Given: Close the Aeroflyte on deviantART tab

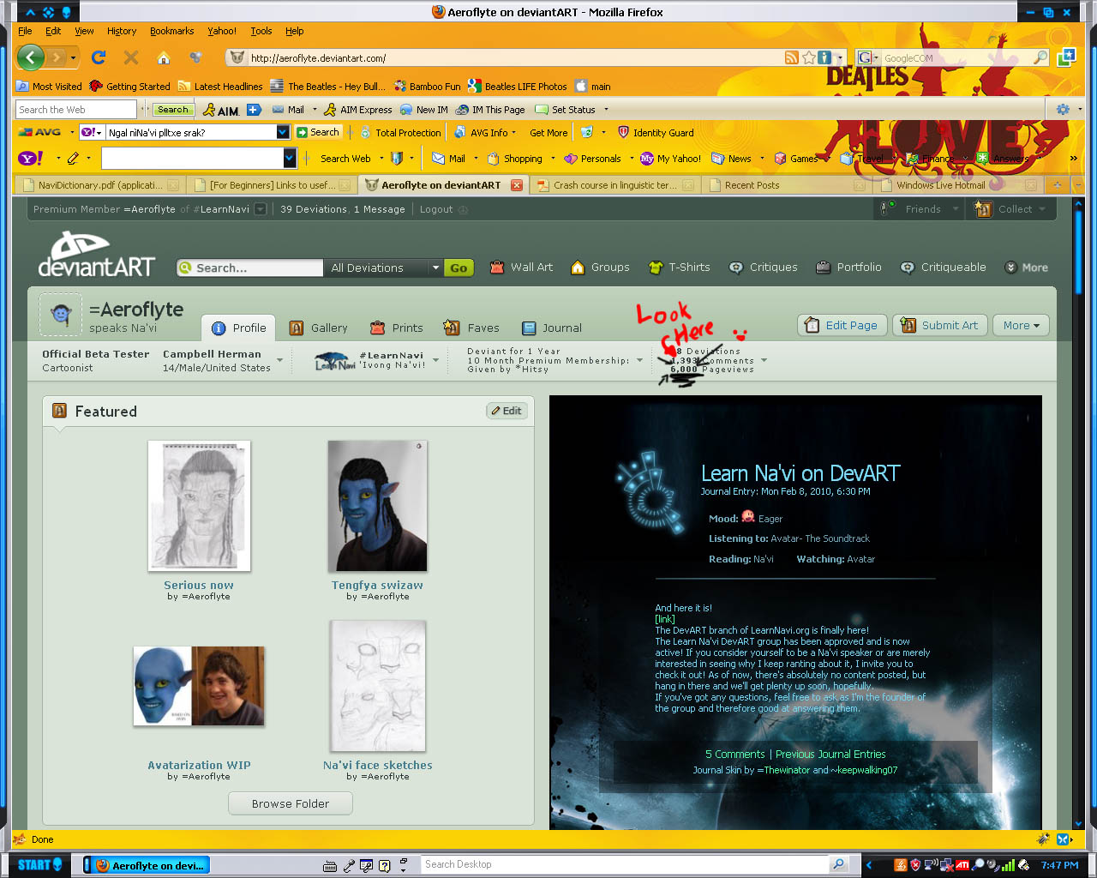Looking at the screenshot, I should click(x=516, y=185).
